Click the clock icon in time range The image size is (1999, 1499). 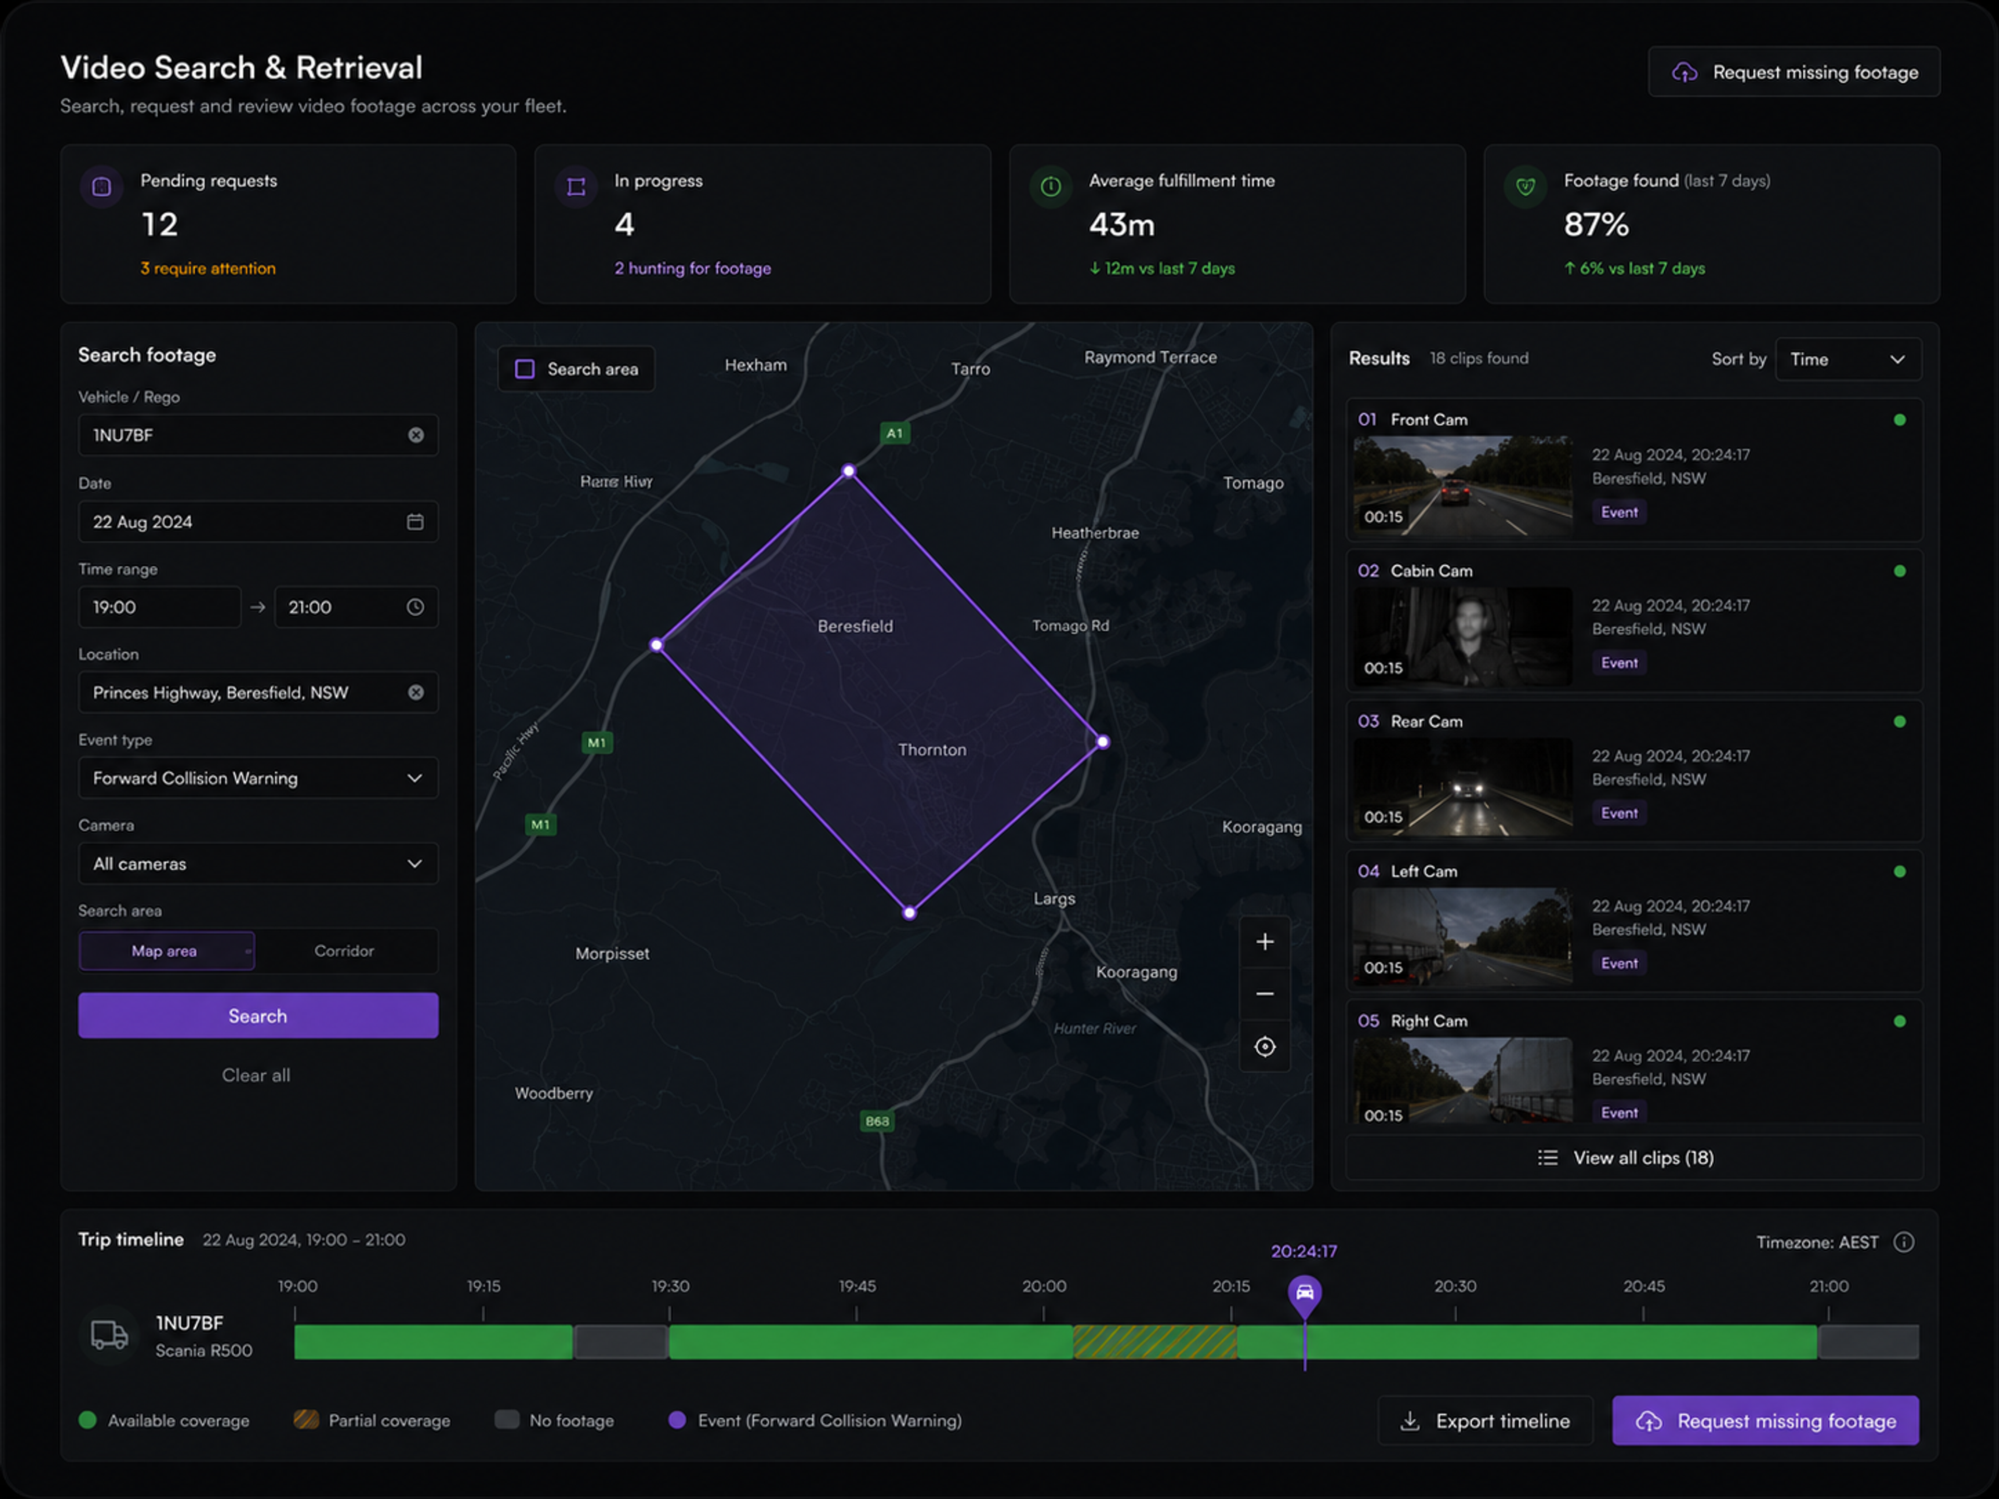pos(415,607)
